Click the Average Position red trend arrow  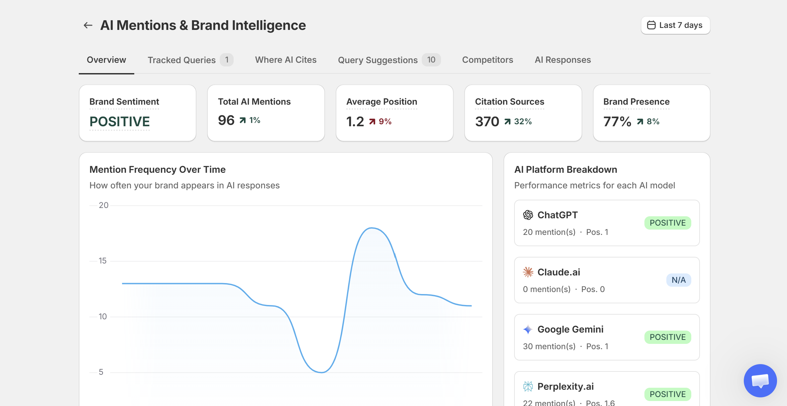[x=372, y=122]
